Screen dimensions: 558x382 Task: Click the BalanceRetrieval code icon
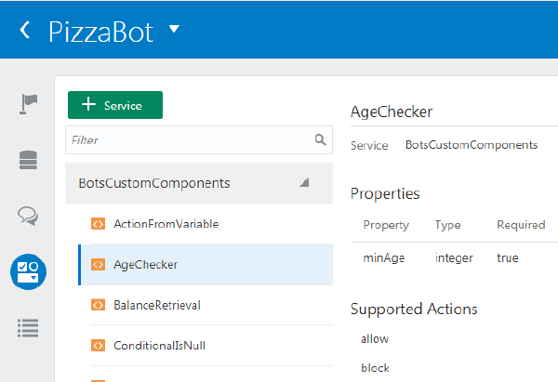97,305
